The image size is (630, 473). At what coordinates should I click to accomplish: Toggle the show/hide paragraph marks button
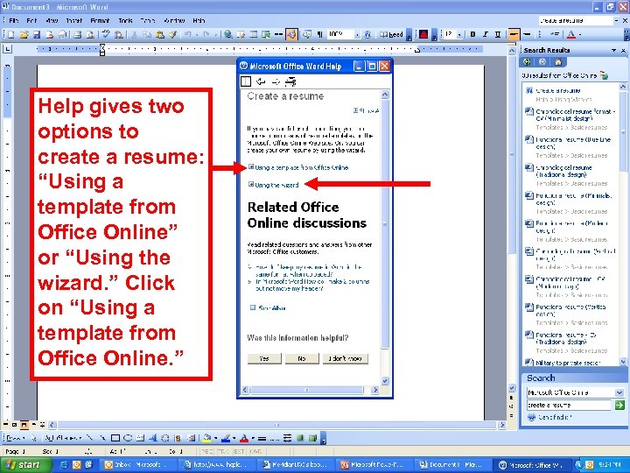(x=320, y=34)
